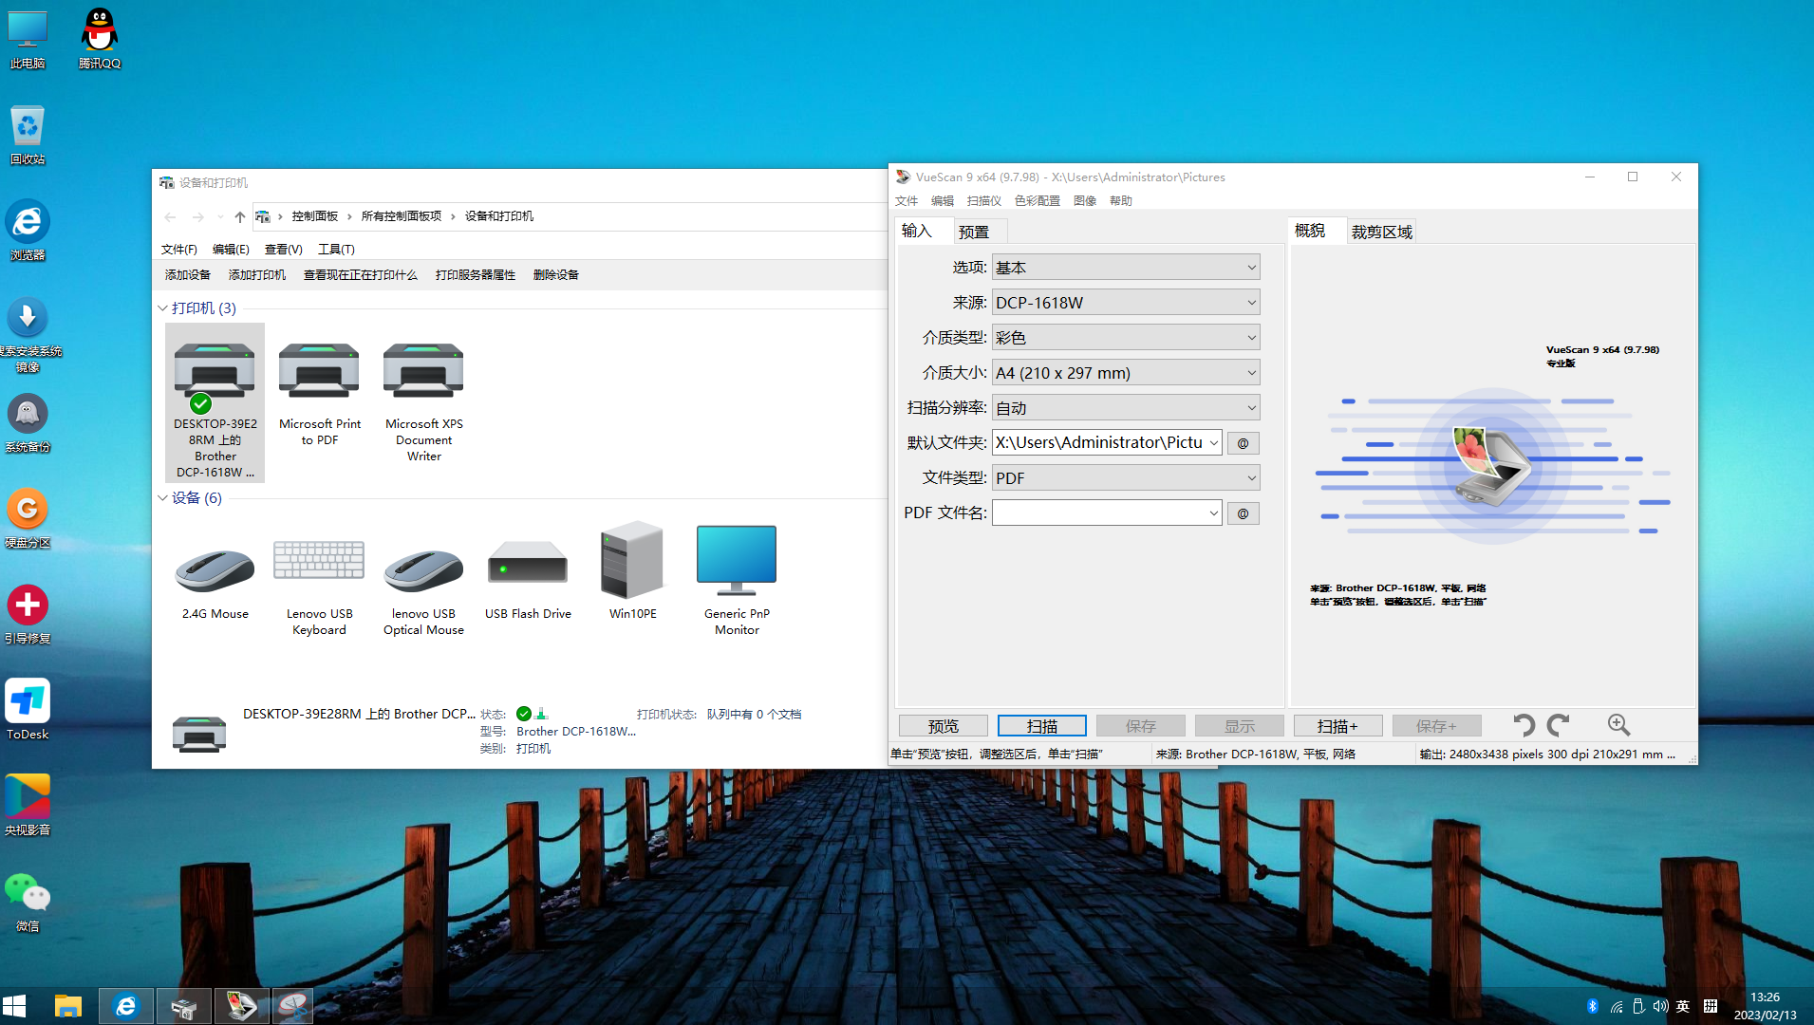The height and width of the screenshot is (1025, 1814).
Task: Open the 帮助 menu in VueScan
Action: pos(1121,201)
